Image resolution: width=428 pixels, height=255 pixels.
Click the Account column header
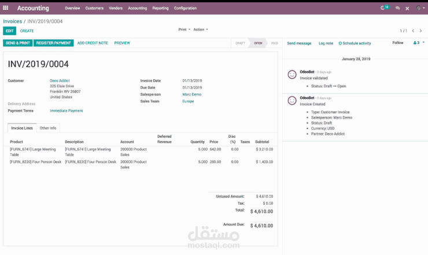127,142
